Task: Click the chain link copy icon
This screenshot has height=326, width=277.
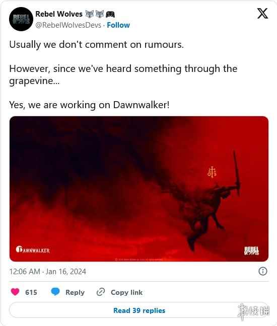Action: click(101, 292)
